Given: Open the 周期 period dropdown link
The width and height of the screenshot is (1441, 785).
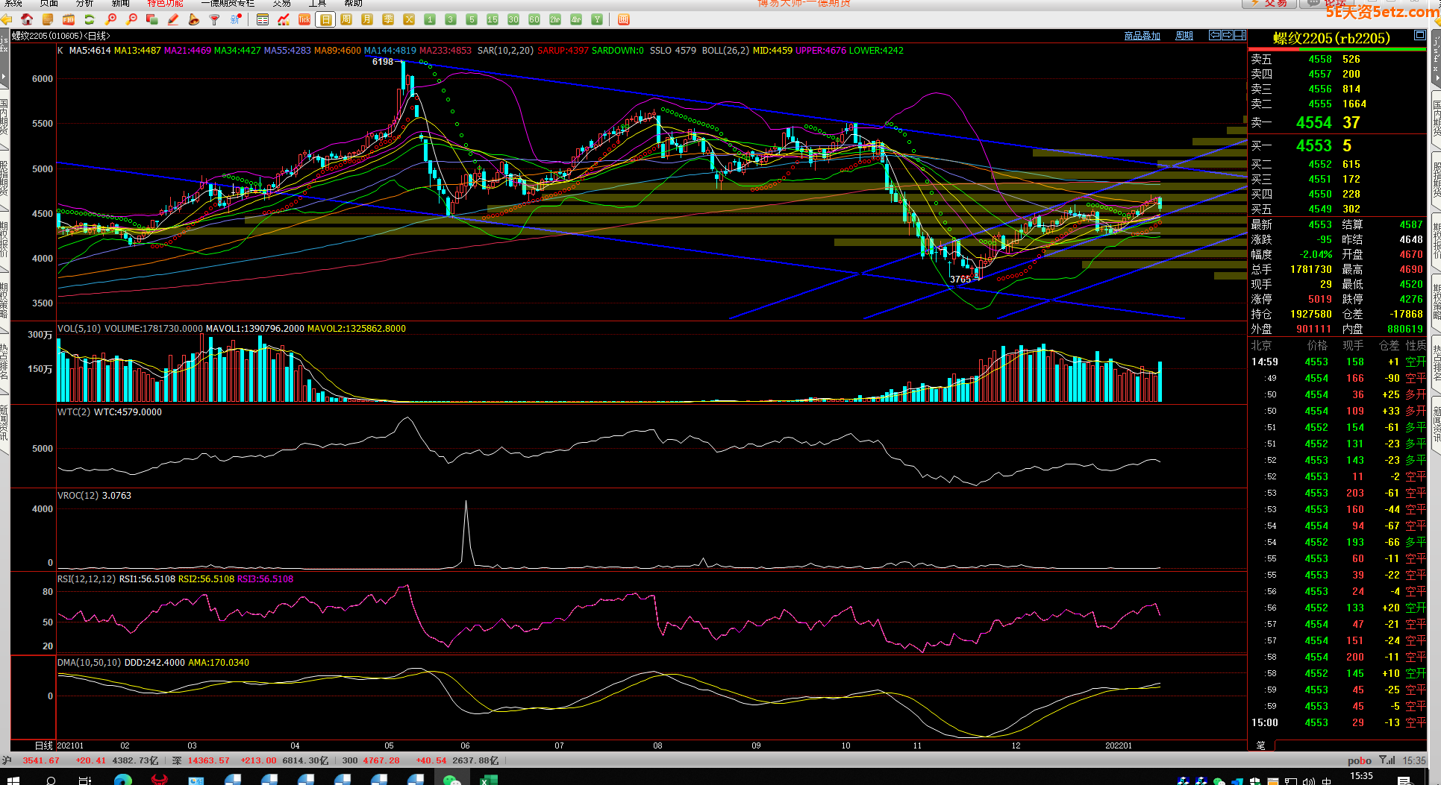Looking at the screenshot, I should point(1184,36).
